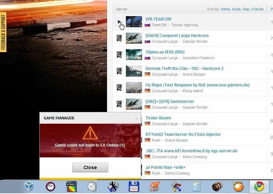Open .:IBC:. ITA www.bf3.forumfree.it server
This screenshot has height=194, width=273.
pyautogui.click(x=191, y=151)
